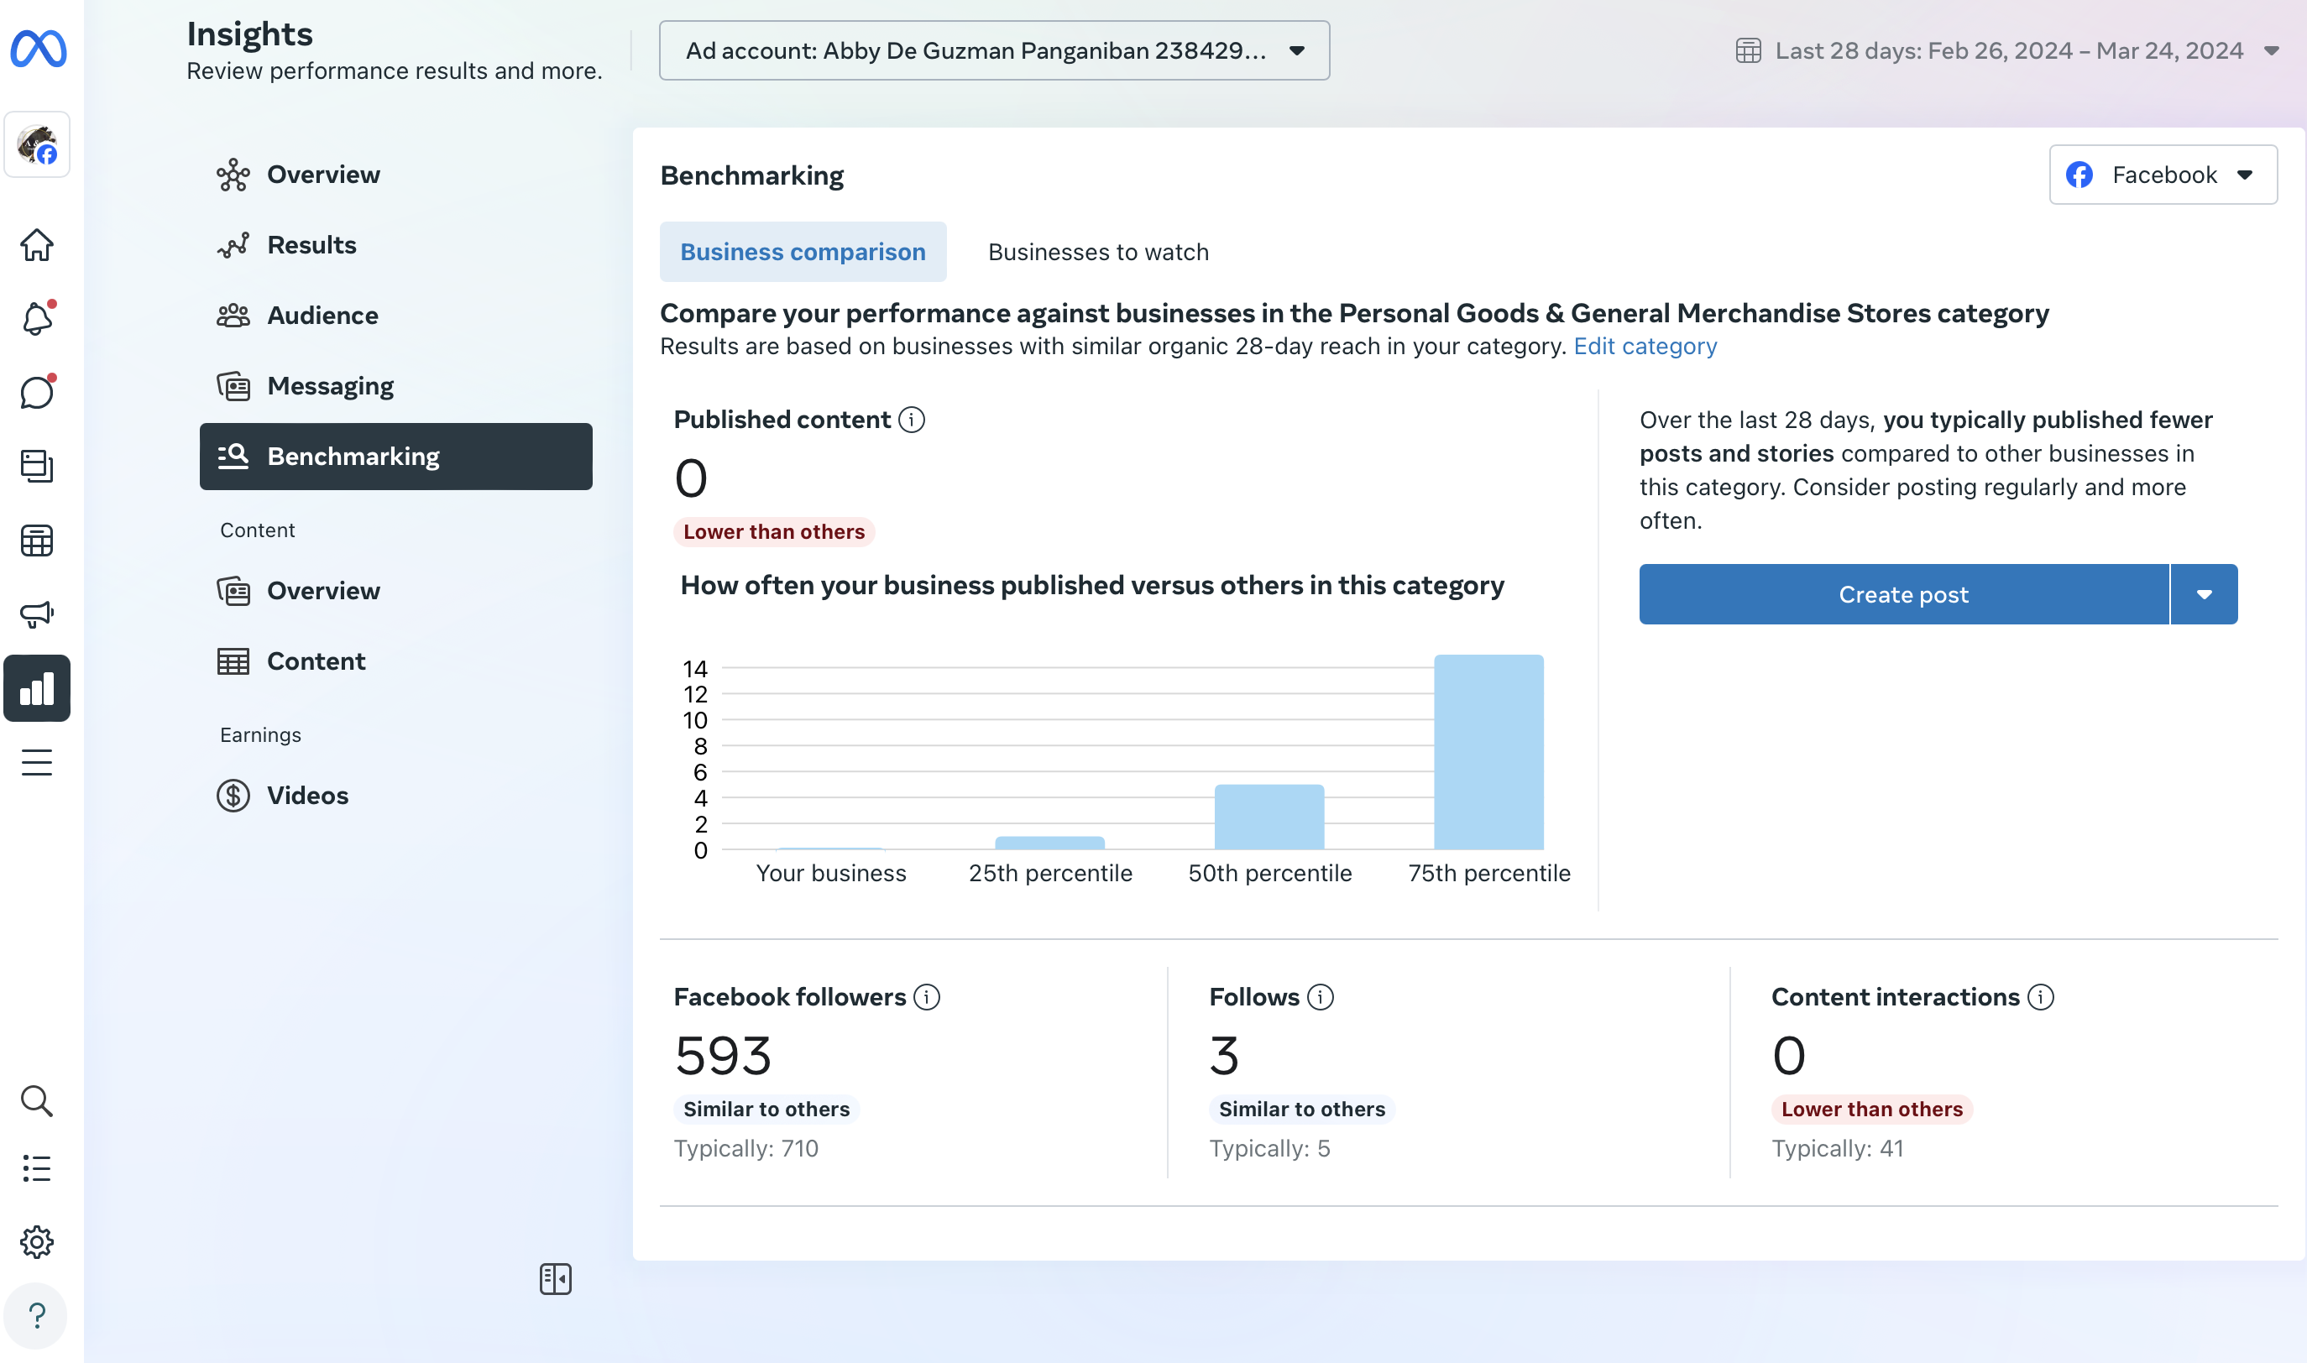This screenshot has height=1363, width=2307.
Task: Open the Facebook platform dropdown
Action: click(x=2162, y=175)
